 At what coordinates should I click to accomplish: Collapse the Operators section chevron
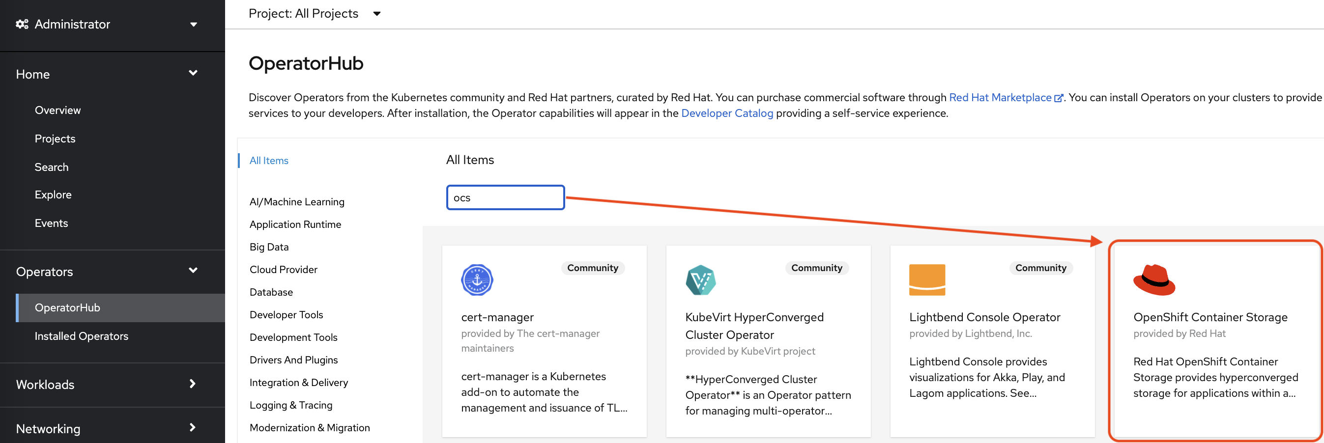pos(193,271)
